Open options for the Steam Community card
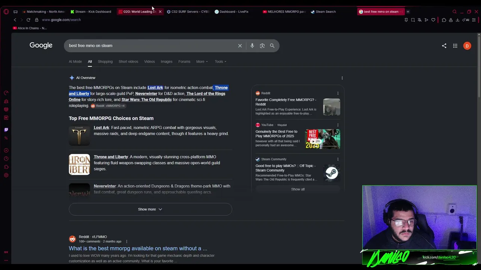 [338, 159]
